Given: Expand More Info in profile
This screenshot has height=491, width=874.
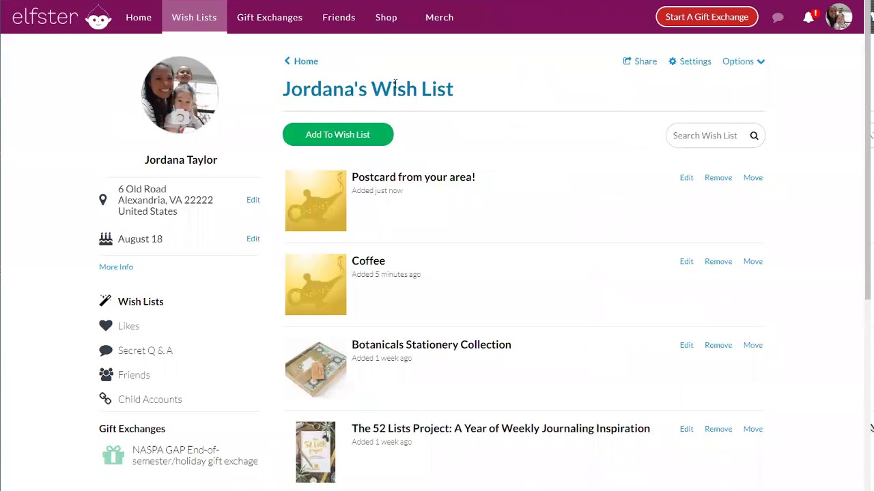Looking at the screenshot, I should click(116, 267).
